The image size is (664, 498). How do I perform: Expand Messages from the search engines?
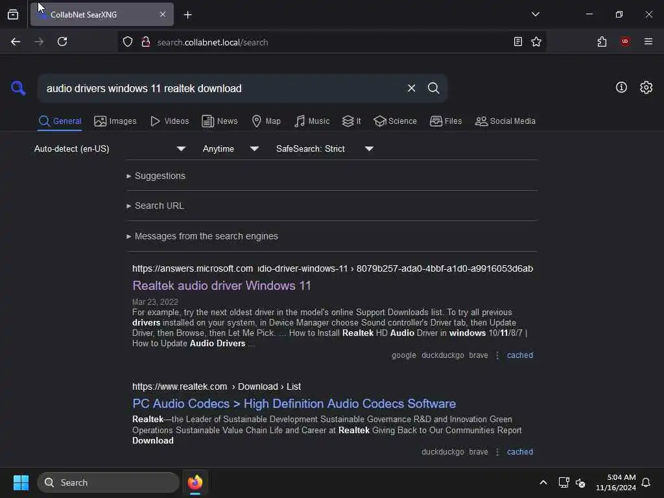[x=202, y=236]
